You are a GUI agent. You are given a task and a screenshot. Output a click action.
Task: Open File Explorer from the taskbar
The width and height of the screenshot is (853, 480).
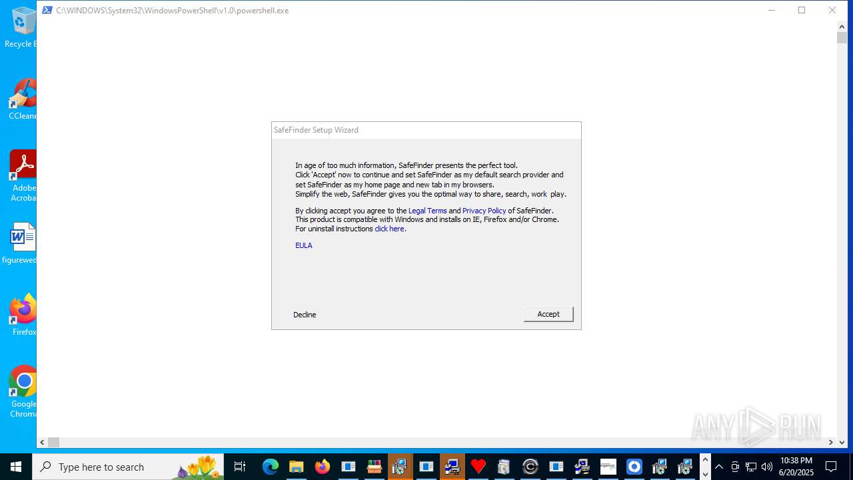[296, 467]
